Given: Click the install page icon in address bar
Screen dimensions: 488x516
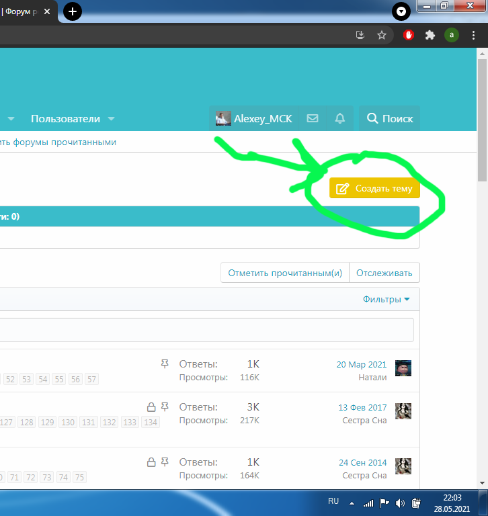Looking at the screenshot, I should tap(360, 35).
